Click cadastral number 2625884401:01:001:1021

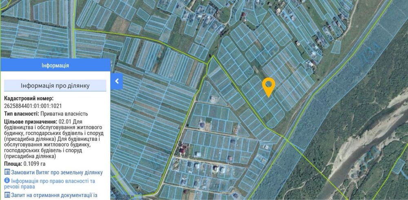tap(33, 106)
